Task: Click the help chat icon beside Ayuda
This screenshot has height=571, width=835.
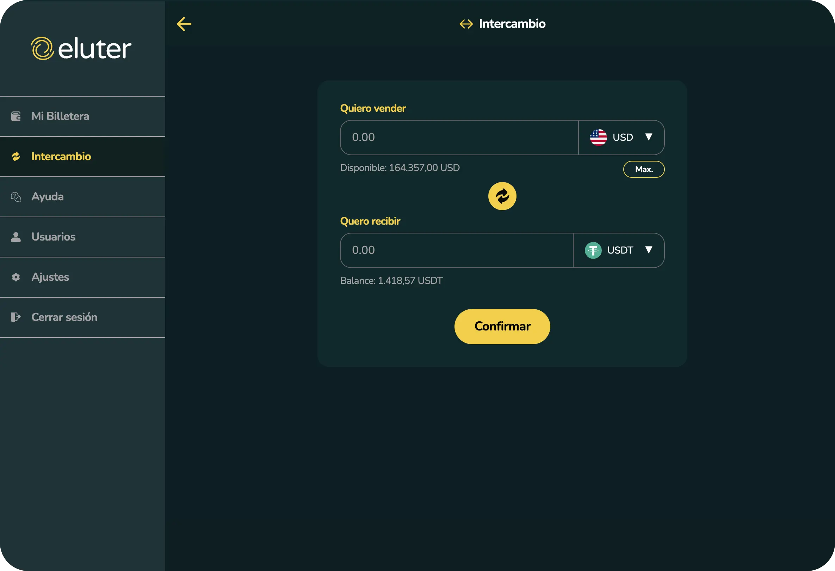Action: [x=16, y=197]
